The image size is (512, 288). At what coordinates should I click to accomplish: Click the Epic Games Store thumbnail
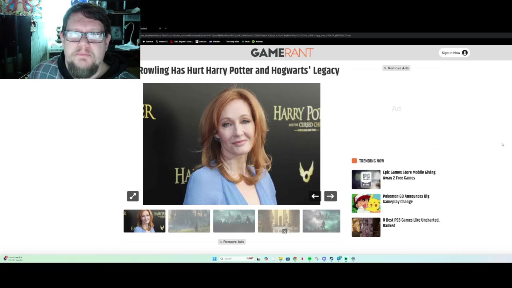point(366,180)
